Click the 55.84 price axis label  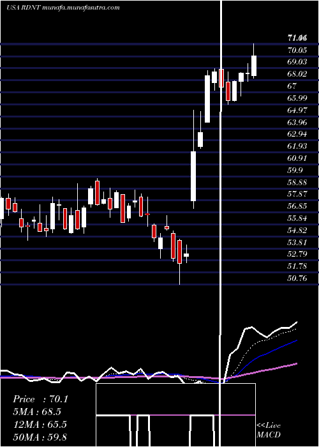298,218
